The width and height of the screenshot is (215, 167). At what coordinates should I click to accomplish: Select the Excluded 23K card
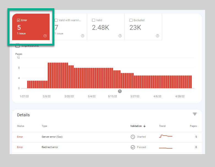click(x=143, y=28)
